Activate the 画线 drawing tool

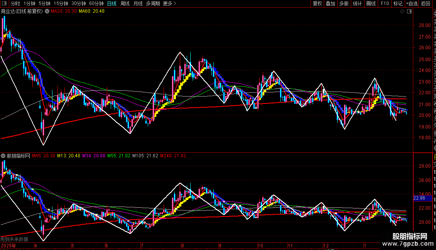(x=371, y=3)
